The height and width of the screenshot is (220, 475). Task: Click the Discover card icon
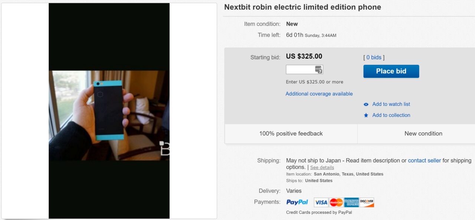point(367,202)
